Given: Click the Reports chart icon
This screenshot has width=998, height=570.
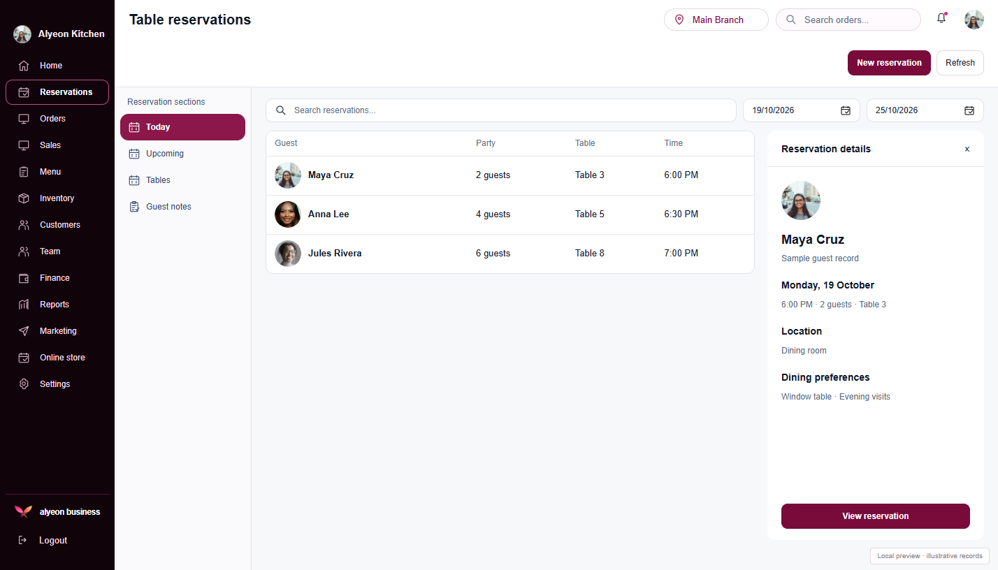Looking at the screenshot, I should click(x=24, y=305).
